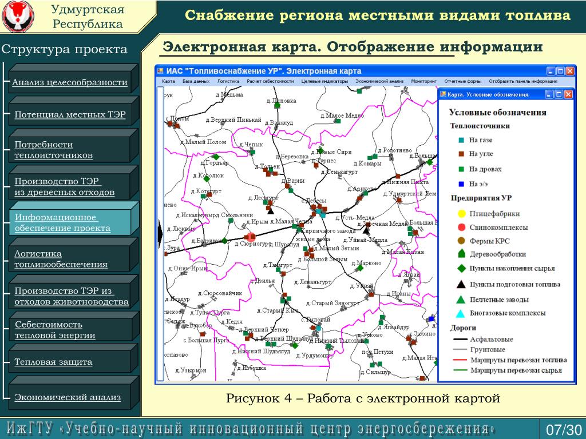Screen dimensions: 586x439
Task: Click green diamond marker near д.Гордъяр
Action: click(x=216, y=157)
